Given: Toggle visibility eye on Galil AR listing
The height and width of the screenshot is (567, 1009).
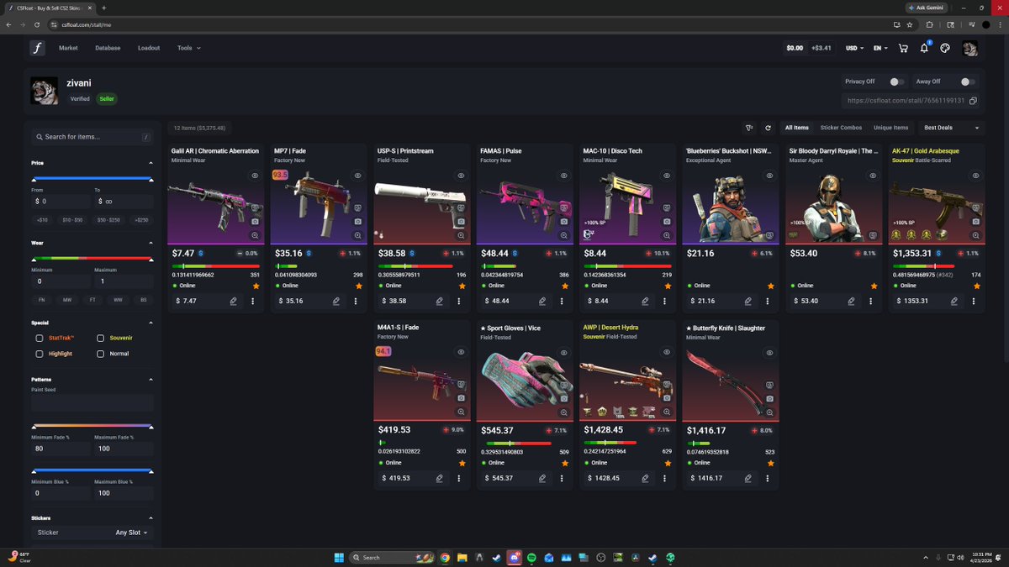Looking at the screenshot, I should (255, 176).
